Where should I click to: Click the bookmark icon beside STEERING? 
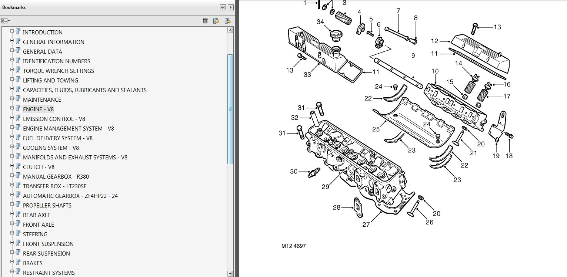[18, 233]
